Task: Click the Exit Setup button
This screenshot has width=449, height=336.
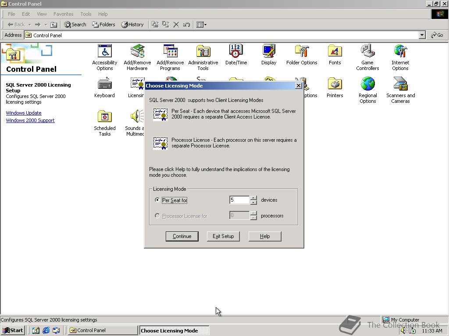Action: 223,236
